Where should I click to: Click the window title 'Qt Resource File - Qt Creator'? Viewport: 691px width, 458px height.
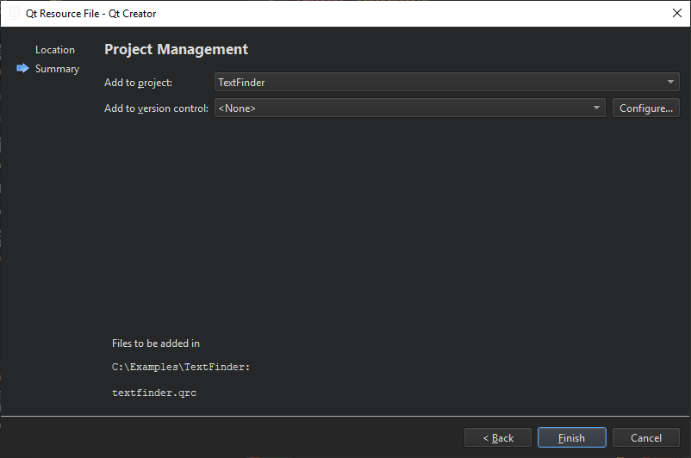(x=91, y=14)
